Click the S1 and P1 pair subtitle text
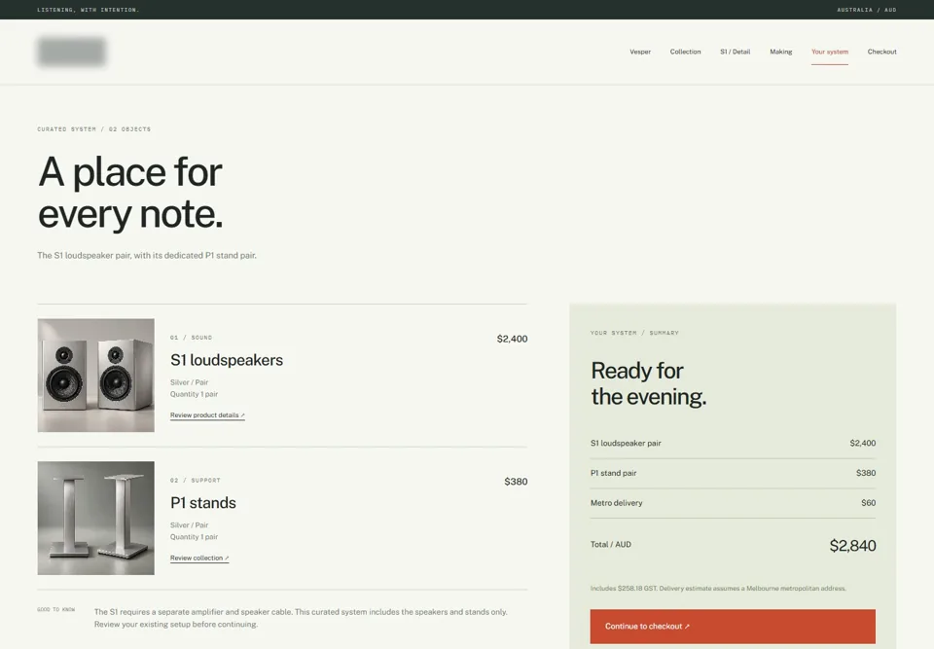This screenshot has height=649, width=934. [147, 256]
